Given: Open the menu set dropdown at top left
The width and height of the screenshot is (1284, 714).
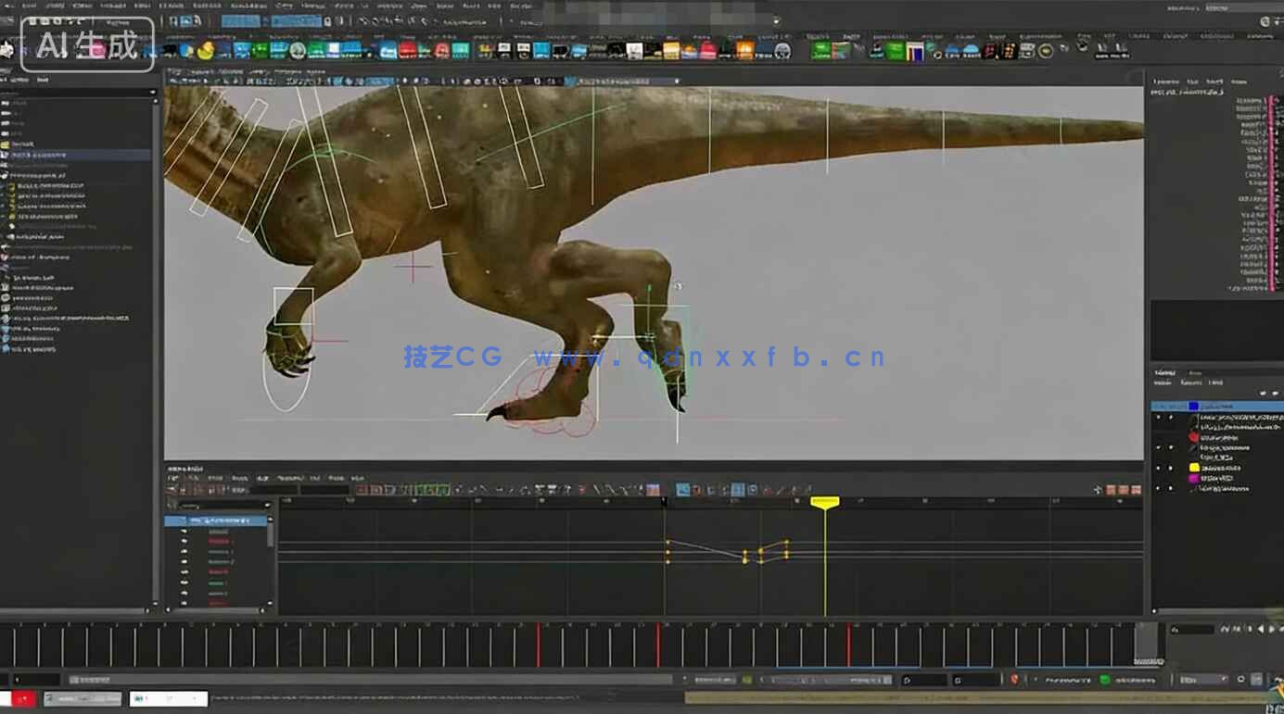Looking at the screenshot, I should point(118,21).
